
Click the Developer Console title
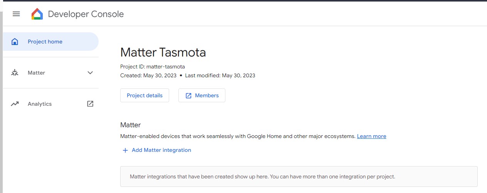click(86, 14)
